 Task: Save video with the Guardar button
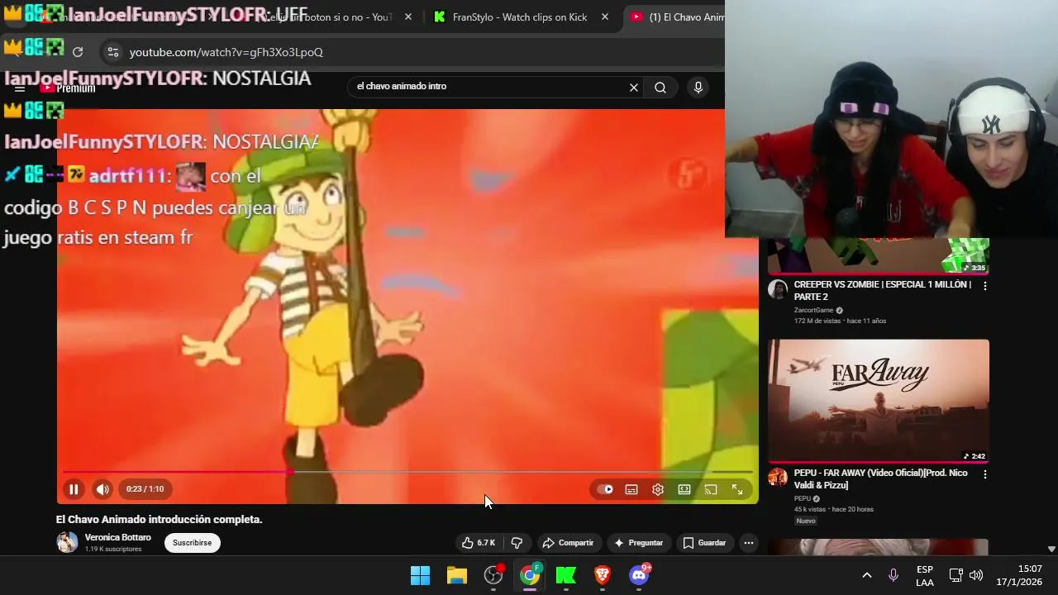(704, 543)
